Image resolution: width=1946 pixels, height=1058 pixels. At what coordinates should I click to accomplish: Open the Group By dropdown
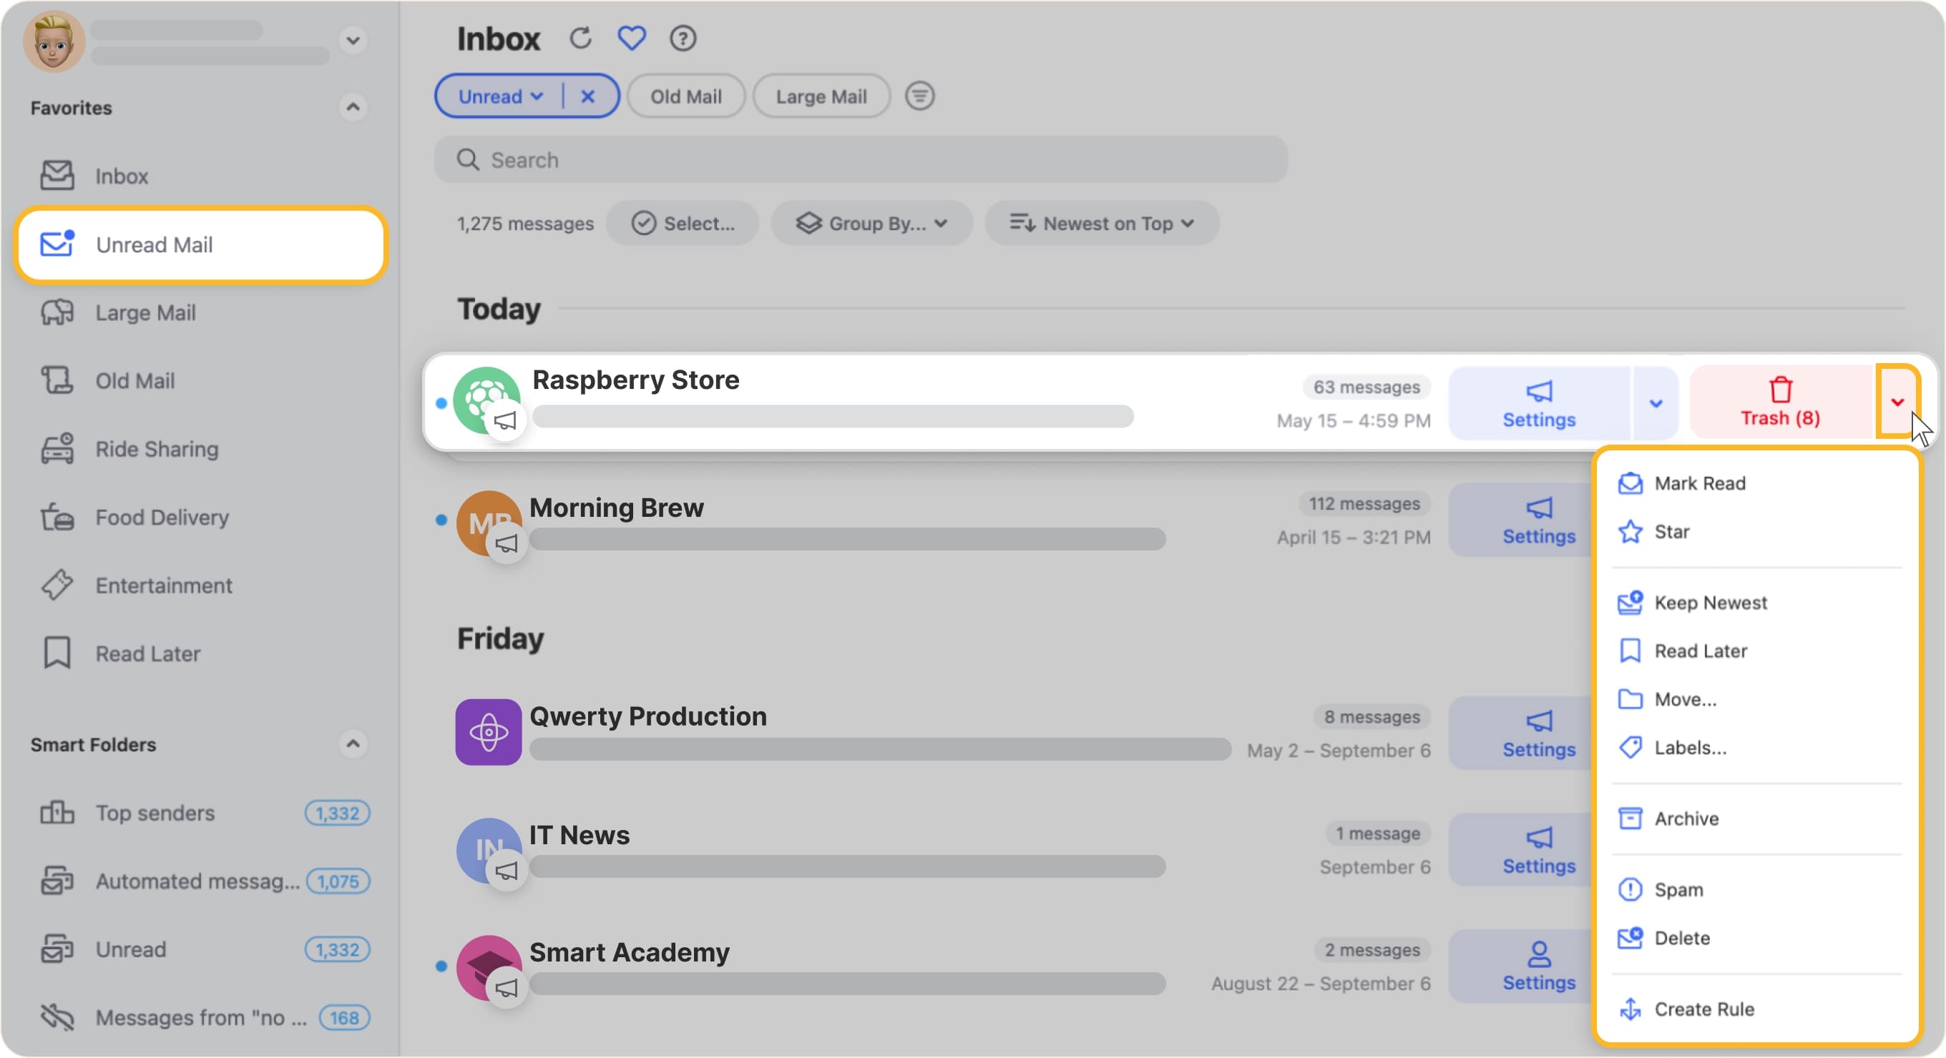tap(871, 222)
